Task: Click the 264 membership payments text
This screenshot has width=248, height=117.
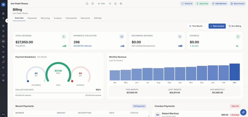Action: (143, 46)
